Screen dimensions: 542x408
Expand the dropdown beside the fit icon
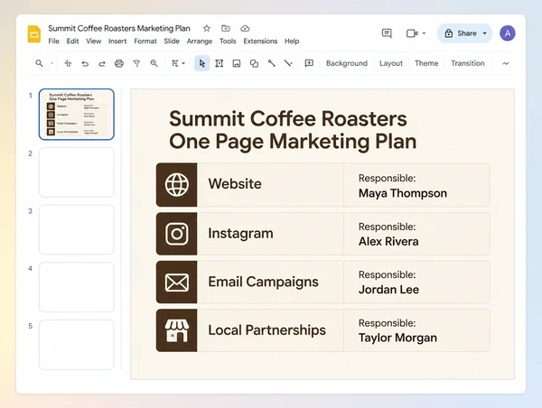click(183, 63)
